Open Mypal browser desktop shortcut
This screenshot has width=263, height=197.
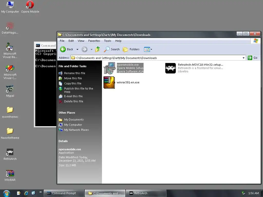10,91
